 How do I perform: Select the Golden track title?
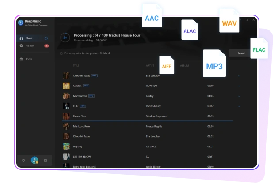coord(77,86)
